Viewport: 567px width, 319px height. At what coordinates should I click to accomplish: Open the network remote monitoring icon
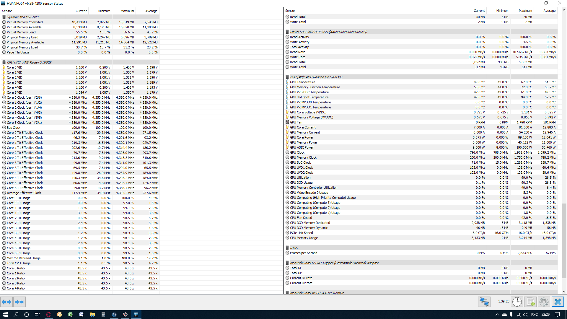[x=484, y=302]
